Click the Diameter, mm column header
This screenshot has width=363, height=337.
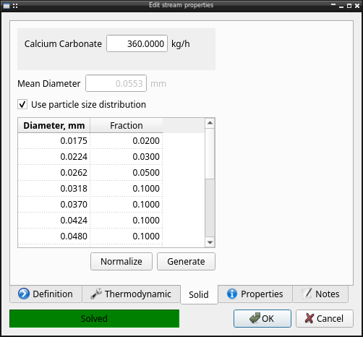pyautogui.click(x=54, y=126)
